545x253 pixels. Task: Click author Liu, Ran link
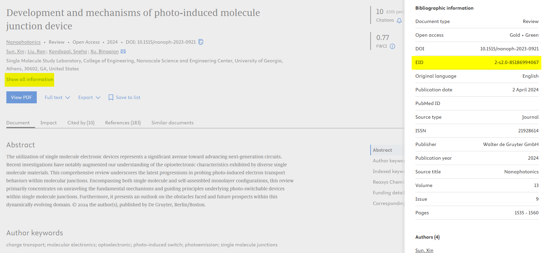(x=36, y=51)
